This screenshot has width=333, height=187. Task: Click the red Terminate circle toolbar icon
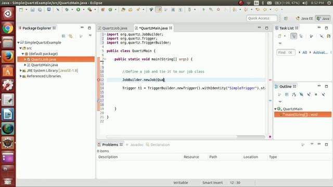219,9
